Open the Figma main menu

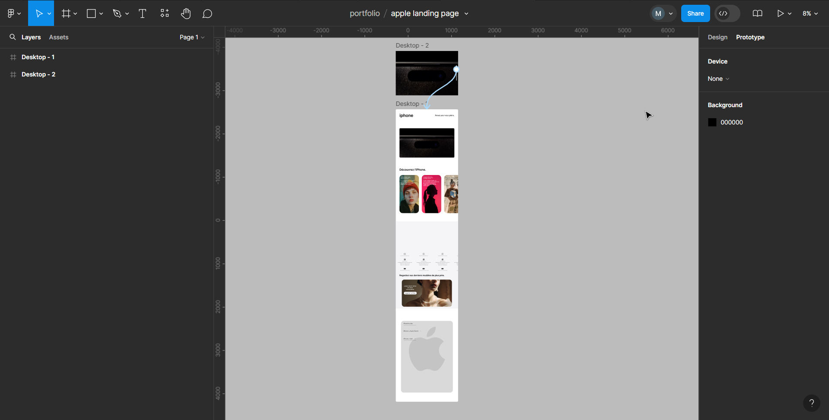click(x=14, y=13)
